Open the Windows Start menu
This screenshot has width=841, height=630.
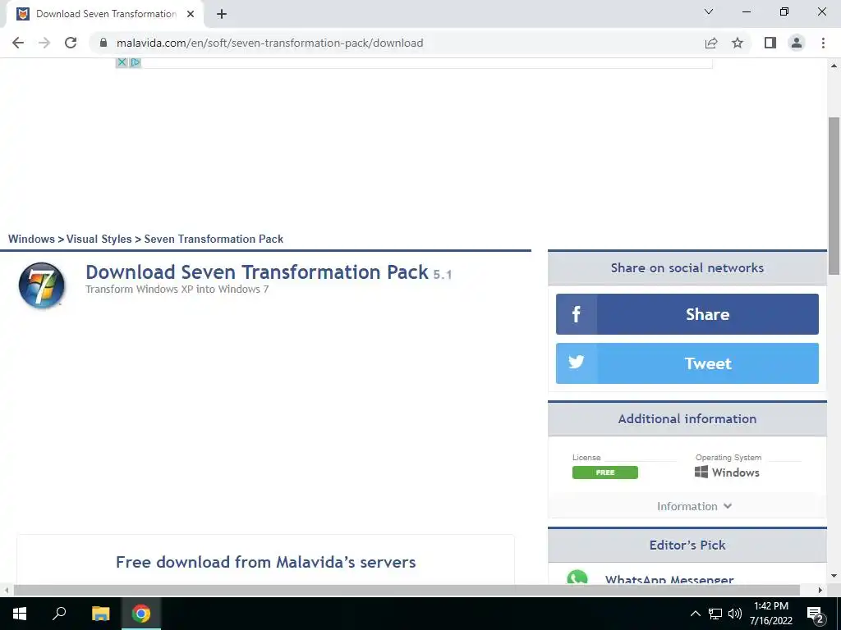point(20,614)
